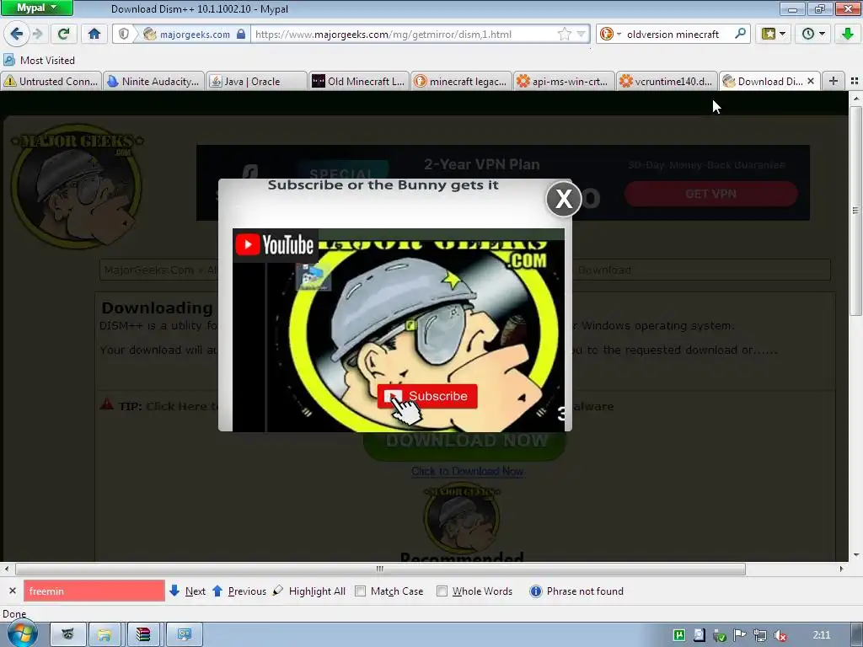Switch to Ninite Audacity tab

(x=153, y=82)
